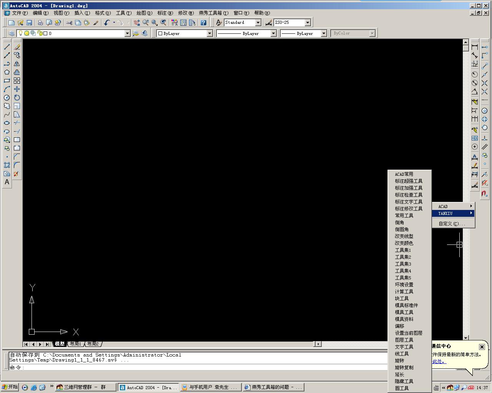Image resolution: width=492 pixels, height=393 pixels.
Task: Select Snap to Center icon
Action: tap(485, 111)
